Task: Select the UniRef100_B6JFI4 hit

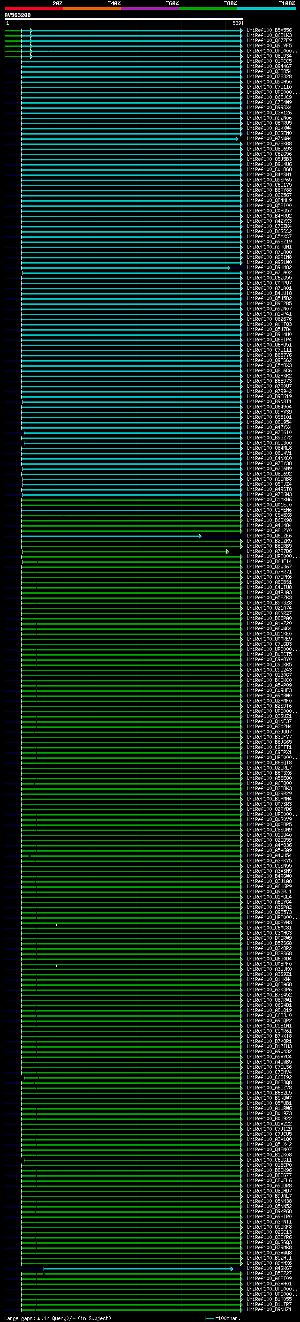Action: tap(269, 561)
